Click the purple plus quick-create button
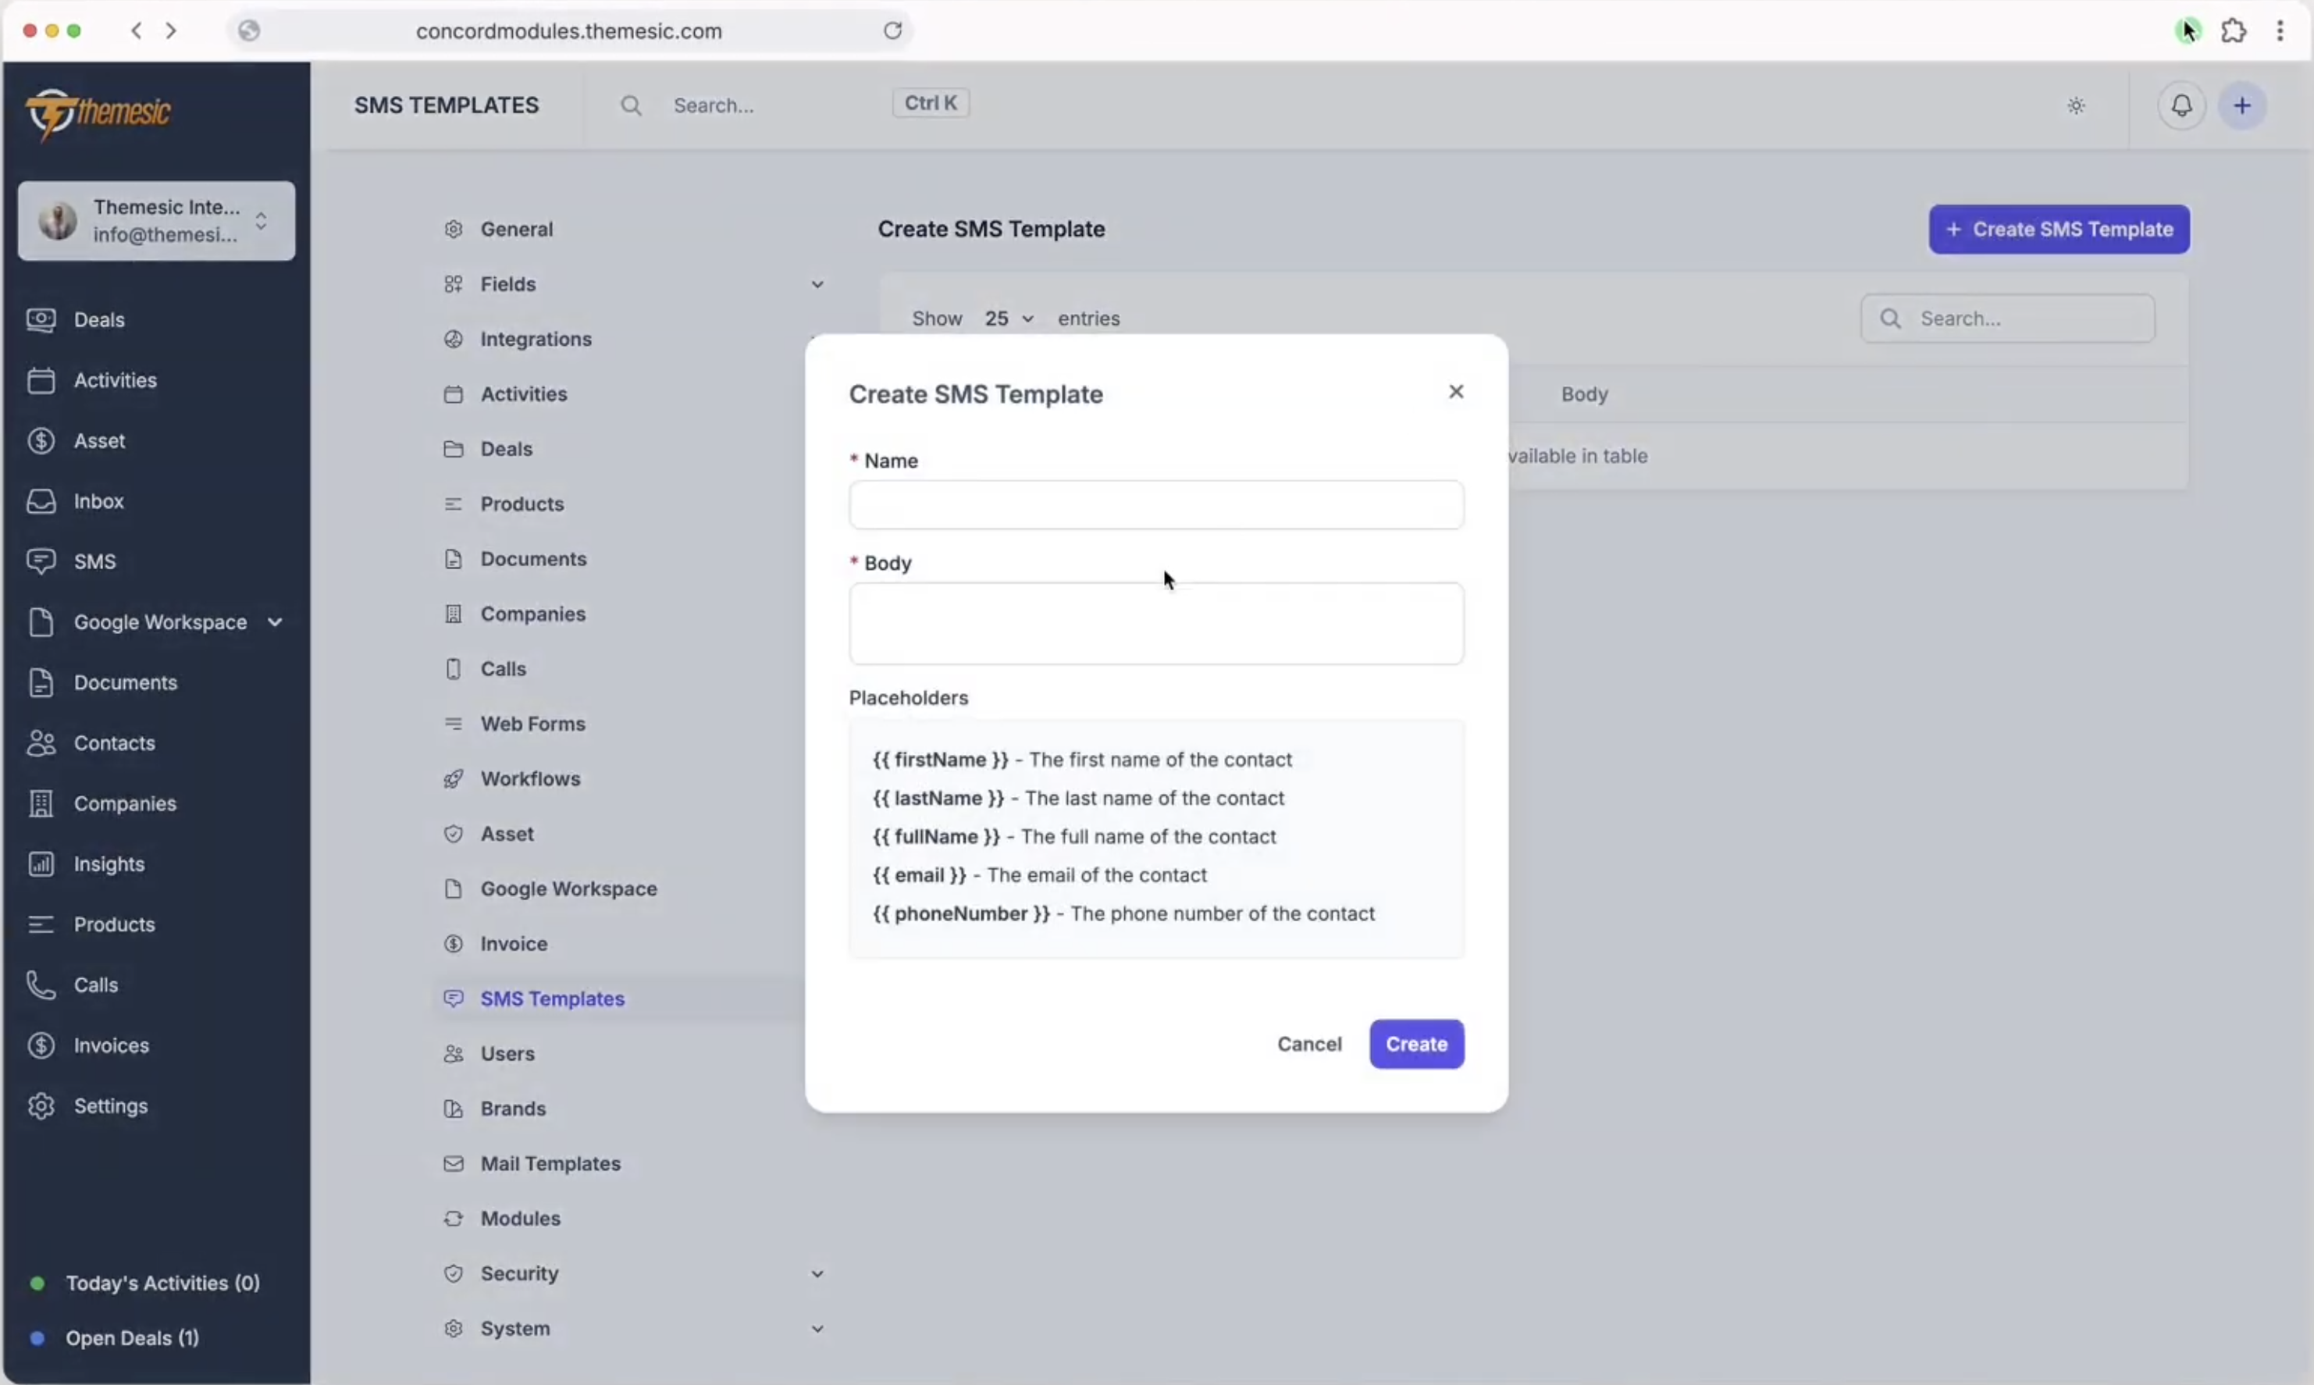 [2243, 105]
